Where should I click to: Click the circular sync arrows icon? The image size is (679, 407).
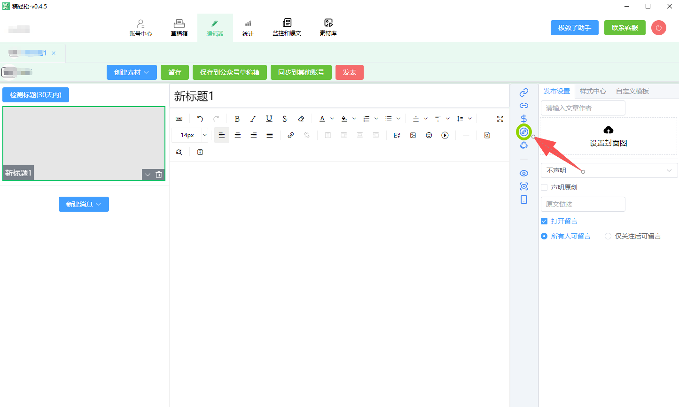pyautogui.click(x=524, y=146)
